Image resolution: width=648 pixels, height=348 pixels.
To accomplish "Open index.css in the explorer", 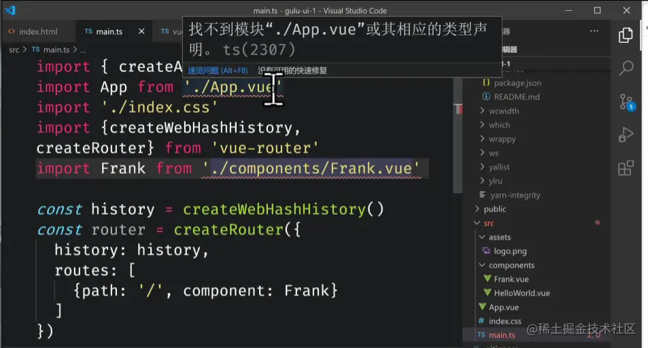I will (x=505, y=321).
